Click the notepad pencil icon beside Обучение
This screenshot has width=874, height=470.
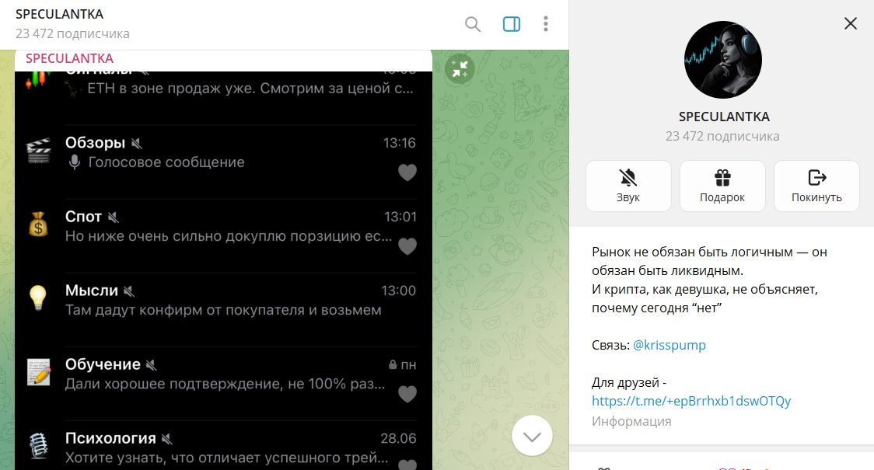[39, 372]
